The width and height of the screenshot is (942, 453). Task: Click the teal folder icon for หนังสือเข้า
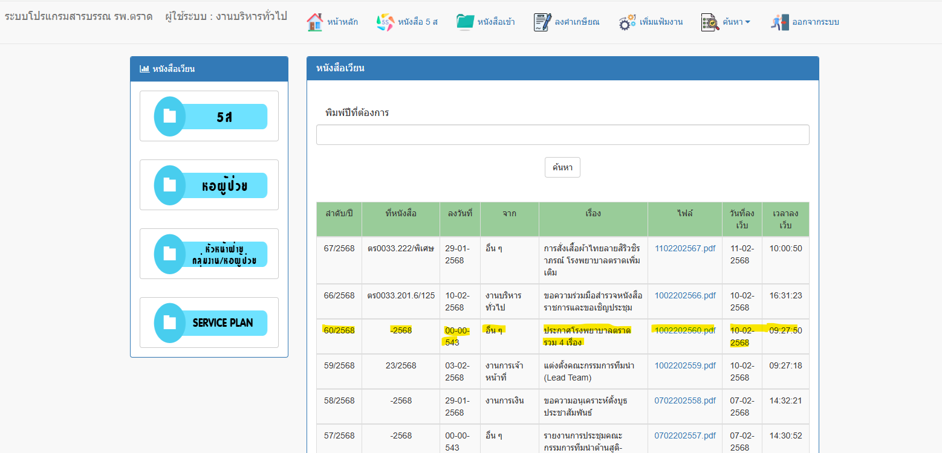(465, 22)
